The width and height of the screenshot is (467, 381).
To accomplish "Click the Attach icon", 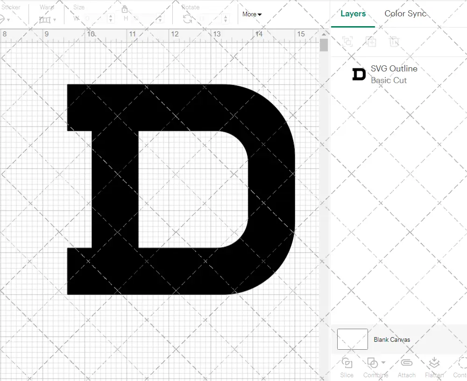I will [406, 367].
